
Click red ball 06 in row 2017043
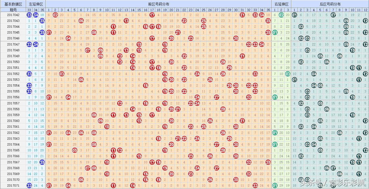coord(81,21)
